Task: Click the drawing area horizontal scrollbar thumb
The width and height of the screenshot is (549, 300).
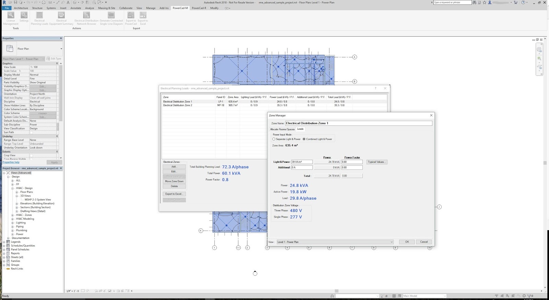Action: (337, 291)
